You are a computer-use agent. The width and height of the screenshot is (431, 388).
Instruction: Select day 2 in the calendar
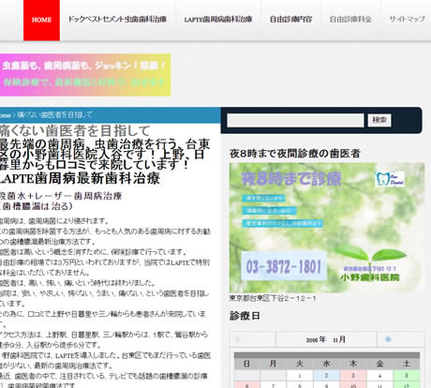pos(326,376)
